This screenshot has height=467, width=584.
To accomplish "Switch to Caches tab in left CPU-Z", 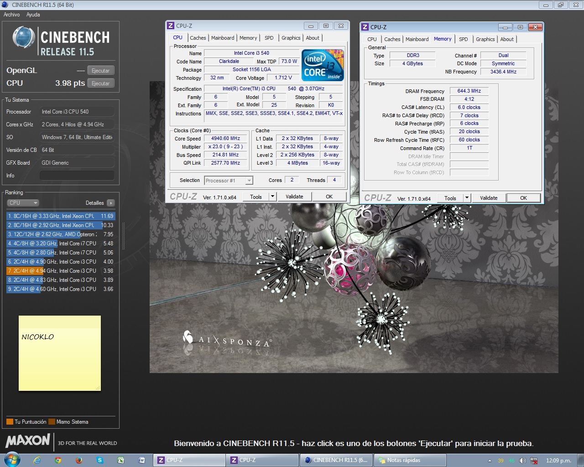I will (198, 38).
